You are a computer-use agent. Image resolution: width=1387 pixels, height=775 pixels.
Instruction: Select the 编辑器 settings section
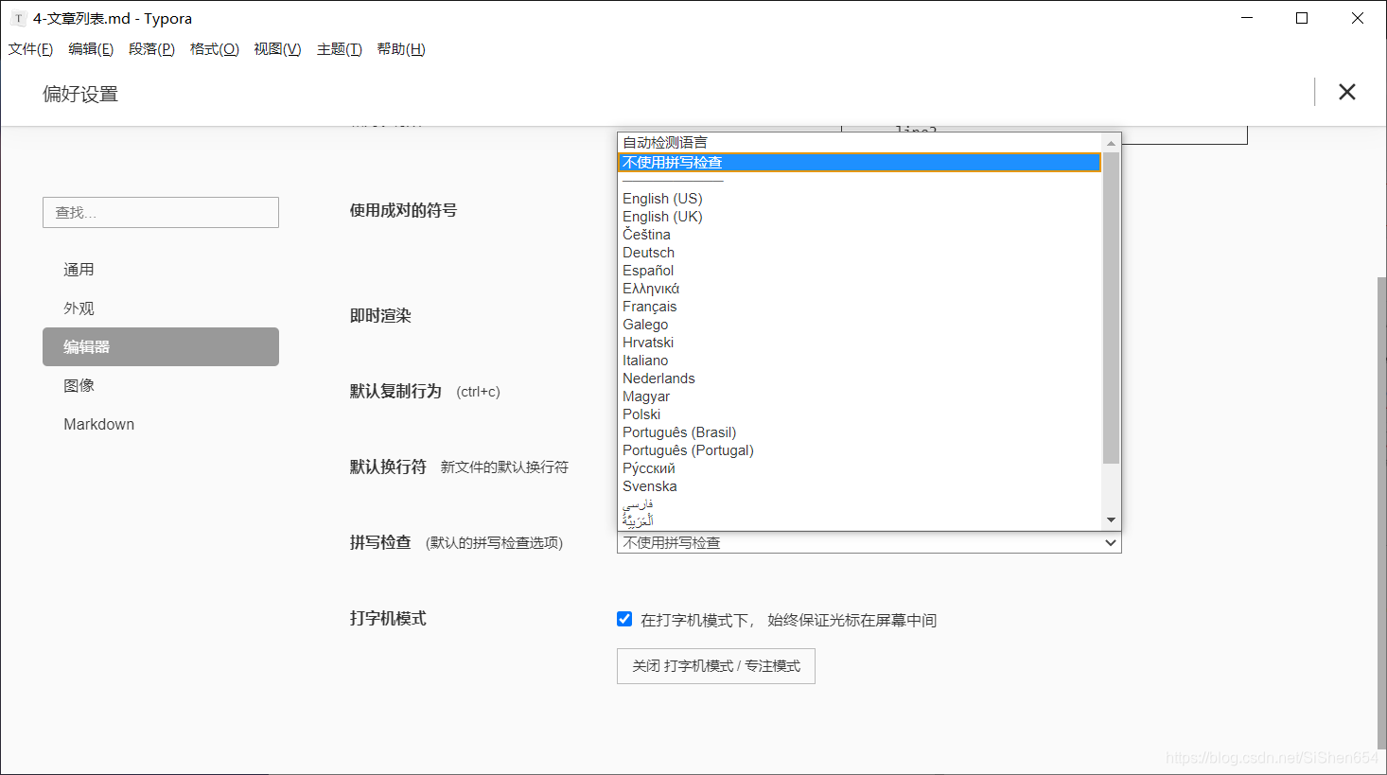point(161,346)
